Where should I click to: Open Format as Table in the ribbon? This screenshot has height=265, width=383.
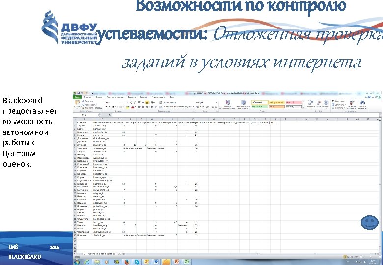(x=244, y=104)
